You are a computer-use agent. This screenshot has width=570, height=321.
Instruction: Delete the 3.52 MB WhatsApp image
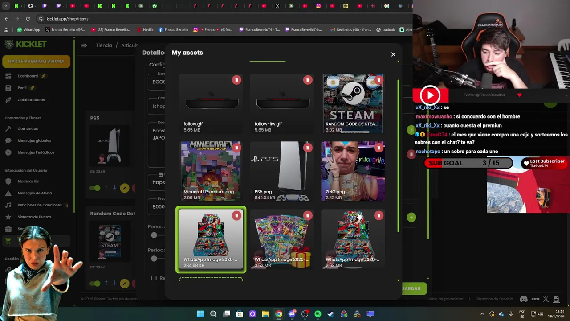click(x=307, y=215)
